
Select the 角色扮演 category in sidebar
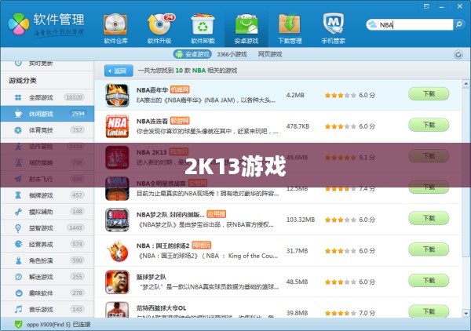pyautogui.click(x=47, y=260)
